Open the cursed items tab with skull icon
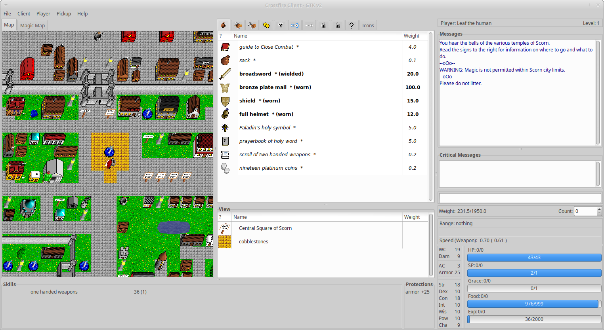This screenshot has width=604, height=330. (x=281, y=25)
